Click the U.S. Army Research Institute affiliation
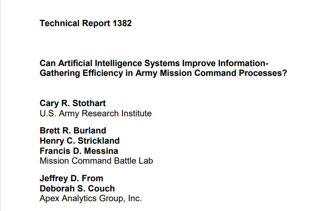 [95, 113]
